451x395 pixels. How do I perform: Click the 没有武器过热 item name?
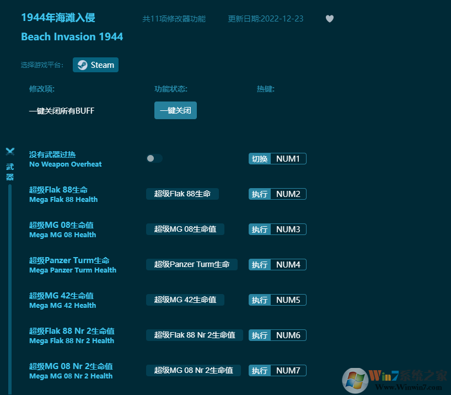52,154
